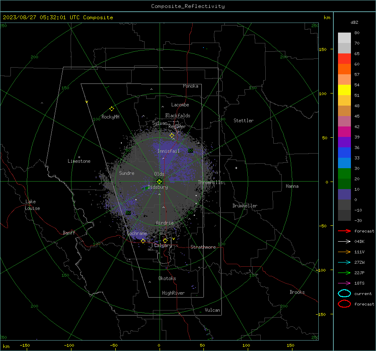This screenshot has width=376, height=351.
Task: Click the Strathmore town label
Action: [x=203, y=247]
